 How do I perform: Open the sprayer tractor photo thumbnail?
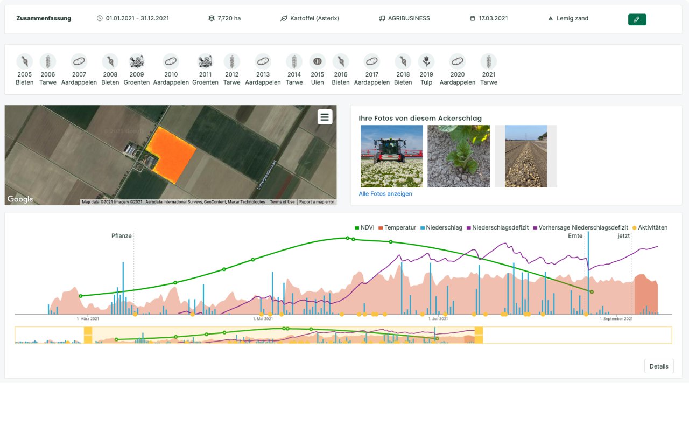(392, 156)
